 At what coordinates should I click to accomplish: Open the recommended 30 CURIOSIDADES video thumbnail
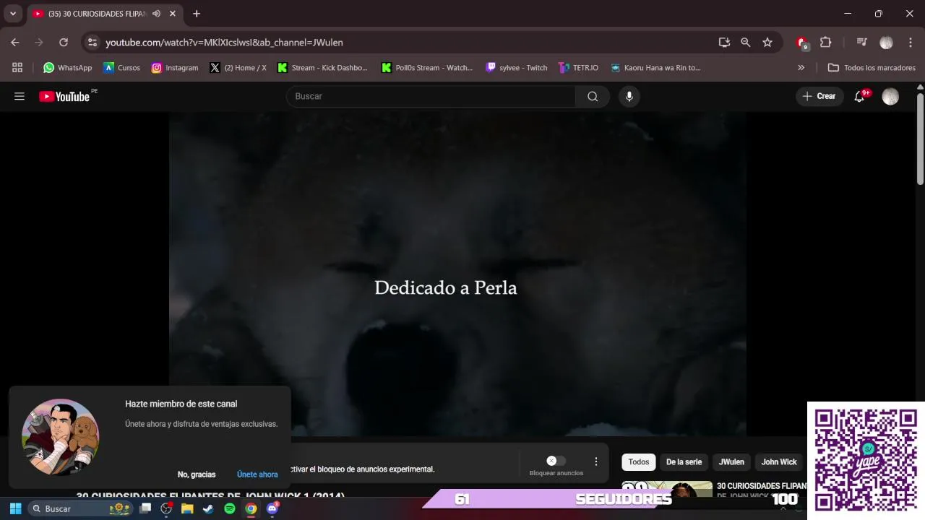667,489
